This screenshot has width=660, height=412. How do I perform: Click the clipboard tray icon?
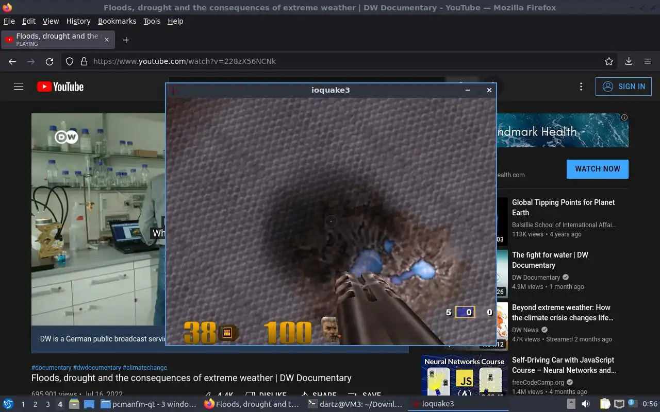pos(605,404)
